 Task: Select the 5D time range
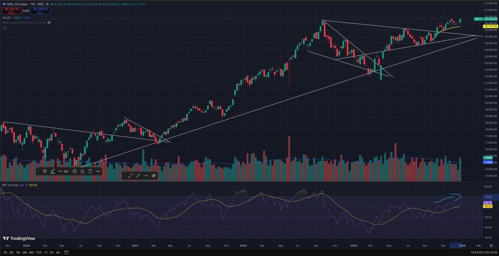click(x=11, y=252)
